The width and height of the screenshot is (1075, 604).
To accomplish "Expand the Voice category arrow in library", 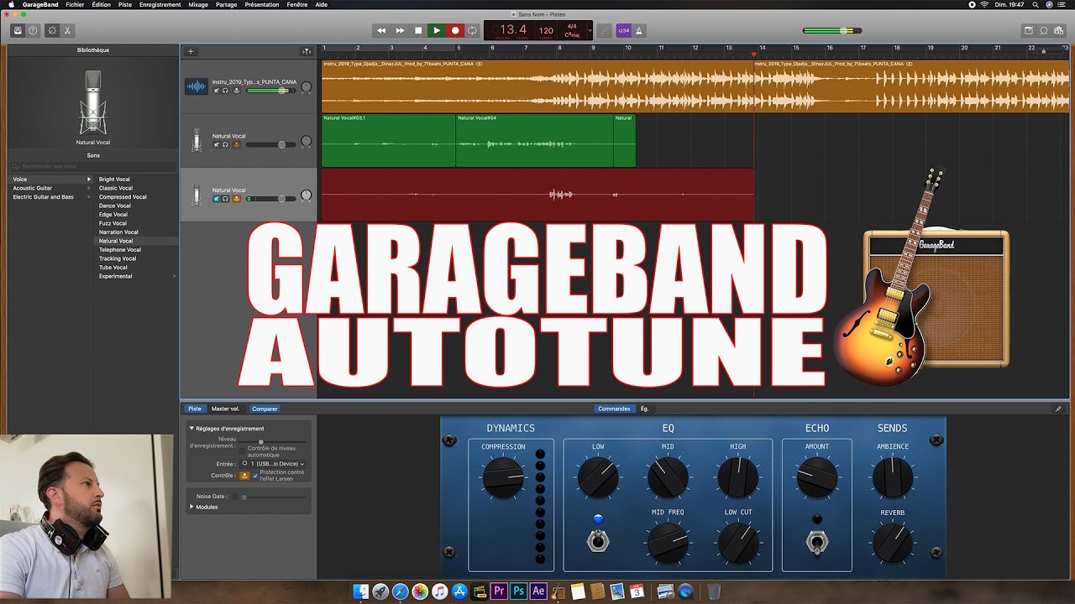I will click(89, 179).
